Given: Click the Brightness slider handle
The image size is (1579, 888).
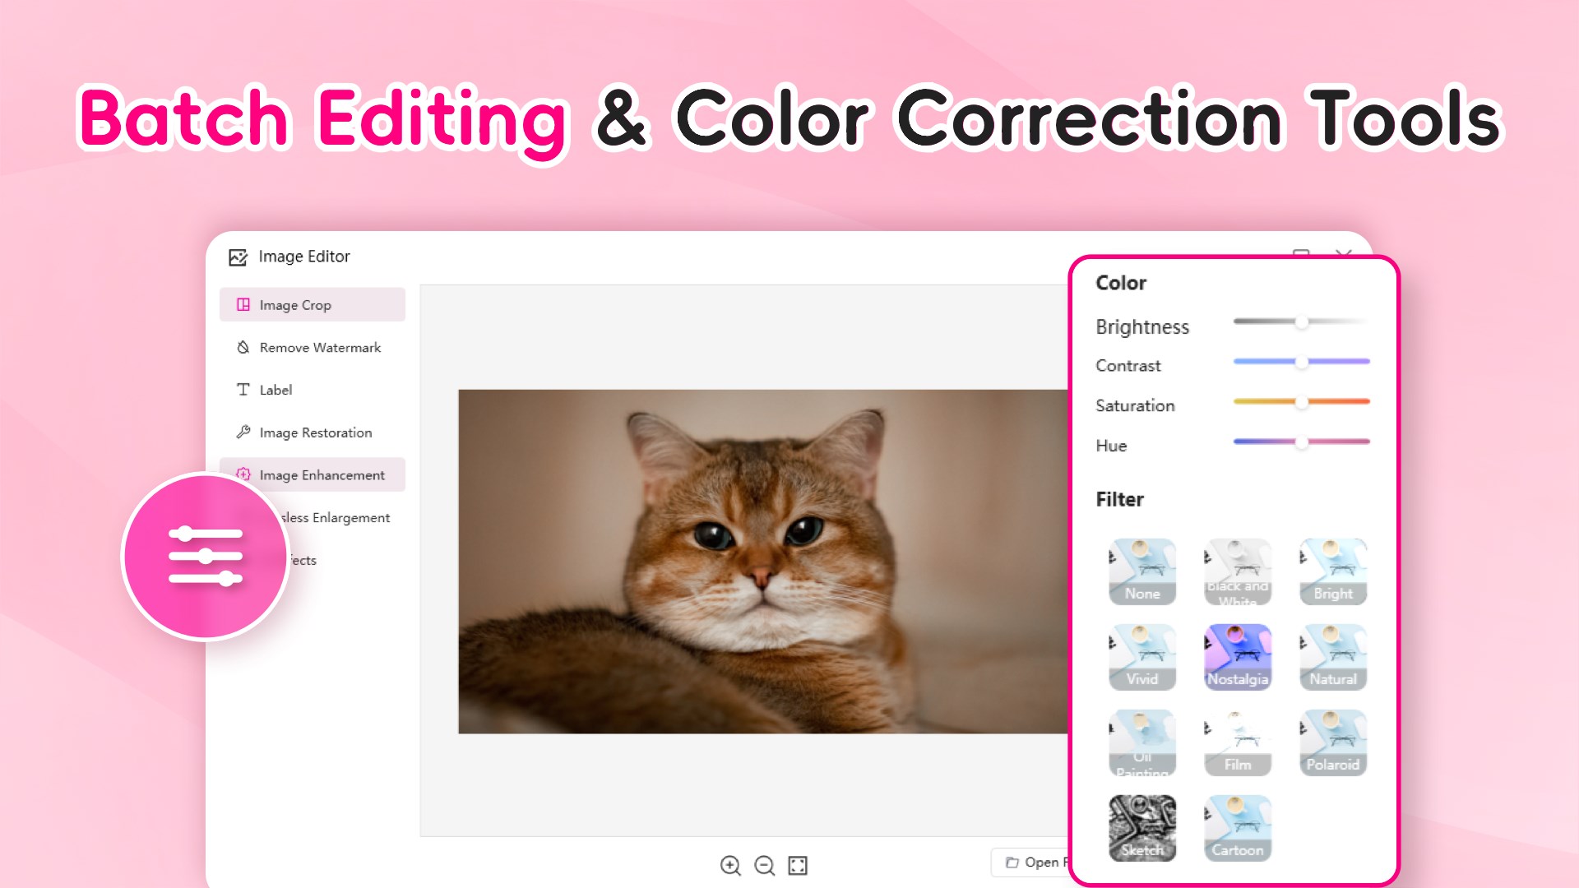Looking at the screenshot, I should [x=1303, y=323].
